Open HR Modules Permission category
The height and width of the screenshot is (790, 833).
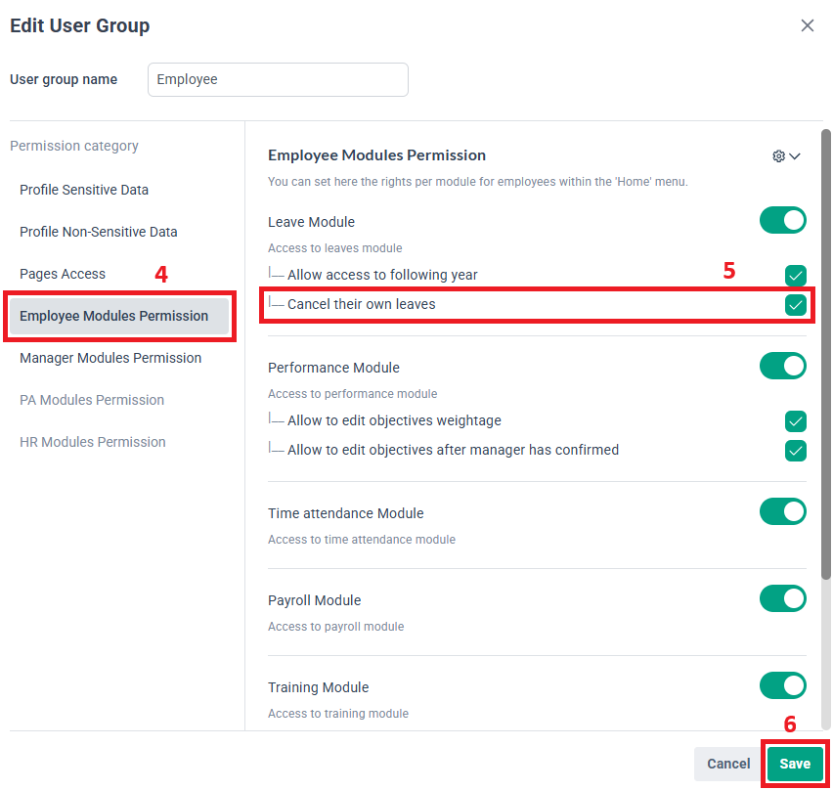tap(93, 442)
